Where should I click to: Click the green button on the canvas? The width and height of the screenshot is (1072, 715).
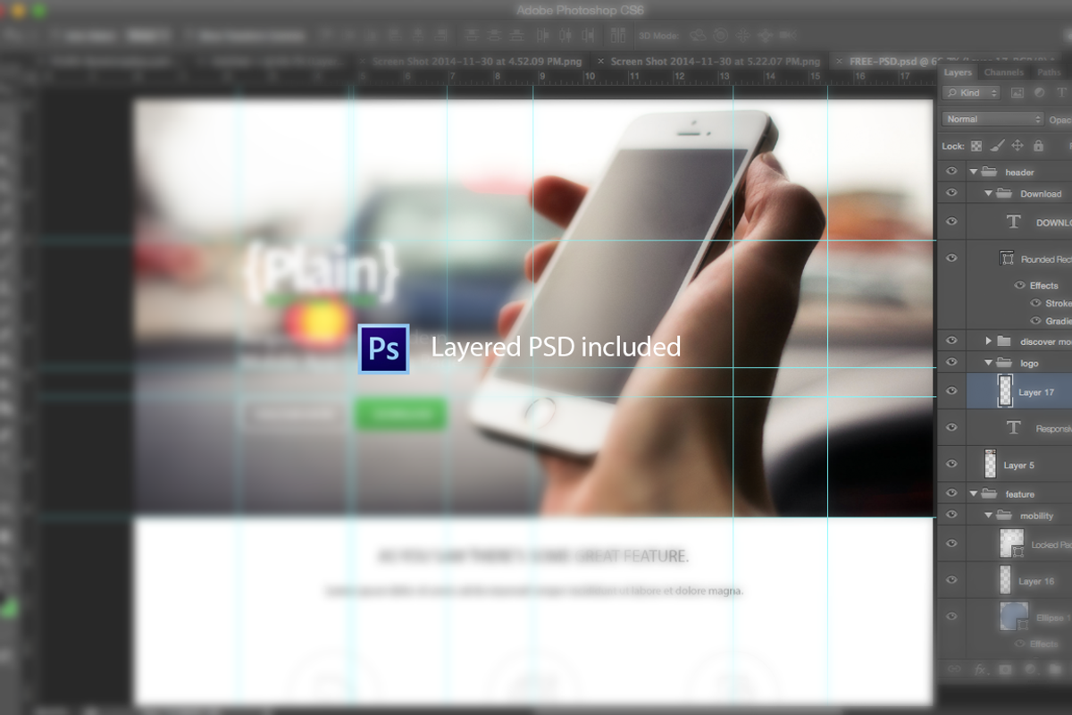pos(401,414)
